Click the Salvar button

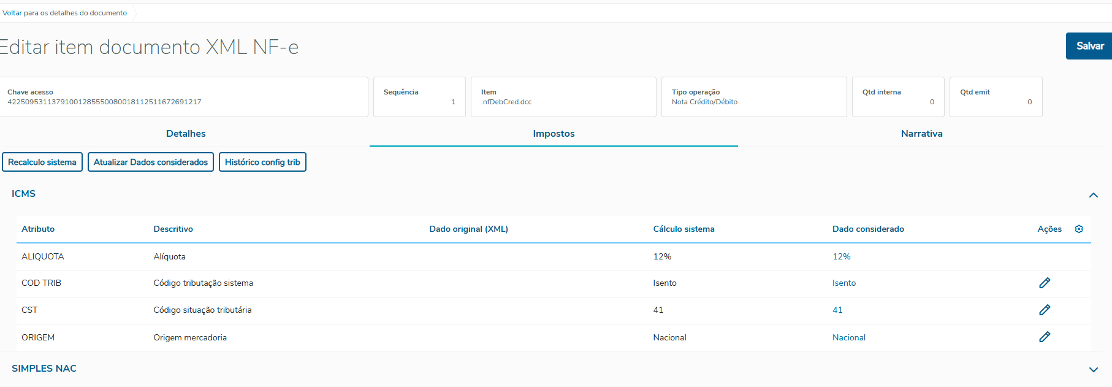[1089, 46]
